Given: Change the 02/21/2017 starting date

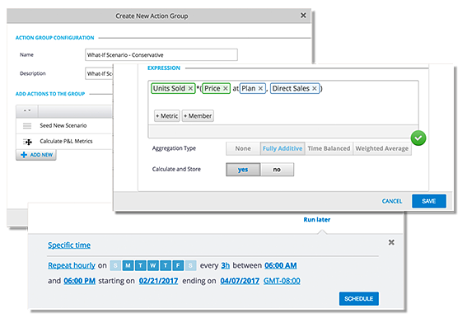Looking at the screenshot, I should [158, 281].
